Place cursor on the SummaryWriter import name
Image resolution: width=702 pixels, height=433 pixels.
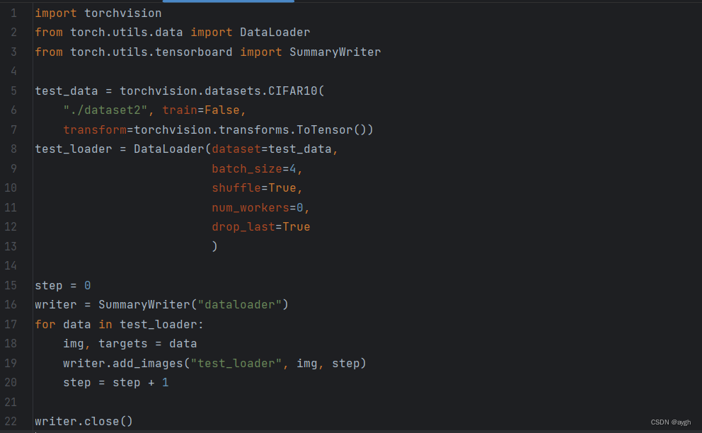(x=335, y=52)
